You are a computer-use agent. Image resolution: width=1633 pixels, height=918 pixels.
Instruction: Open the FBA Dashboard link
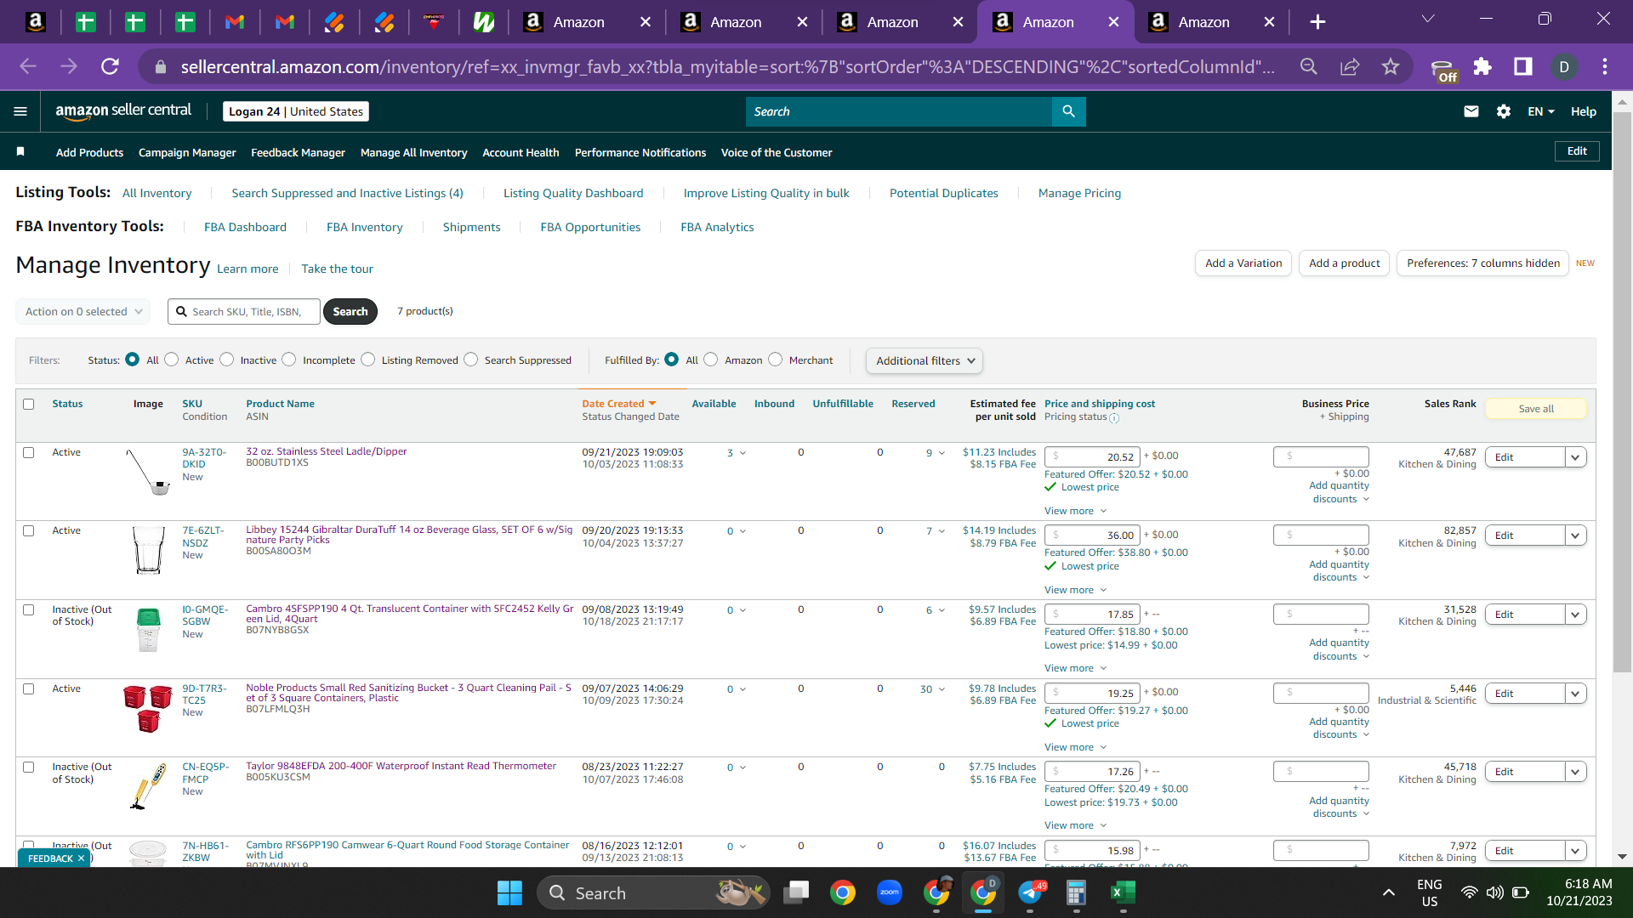pyautogui.click(x=245, y=228)
